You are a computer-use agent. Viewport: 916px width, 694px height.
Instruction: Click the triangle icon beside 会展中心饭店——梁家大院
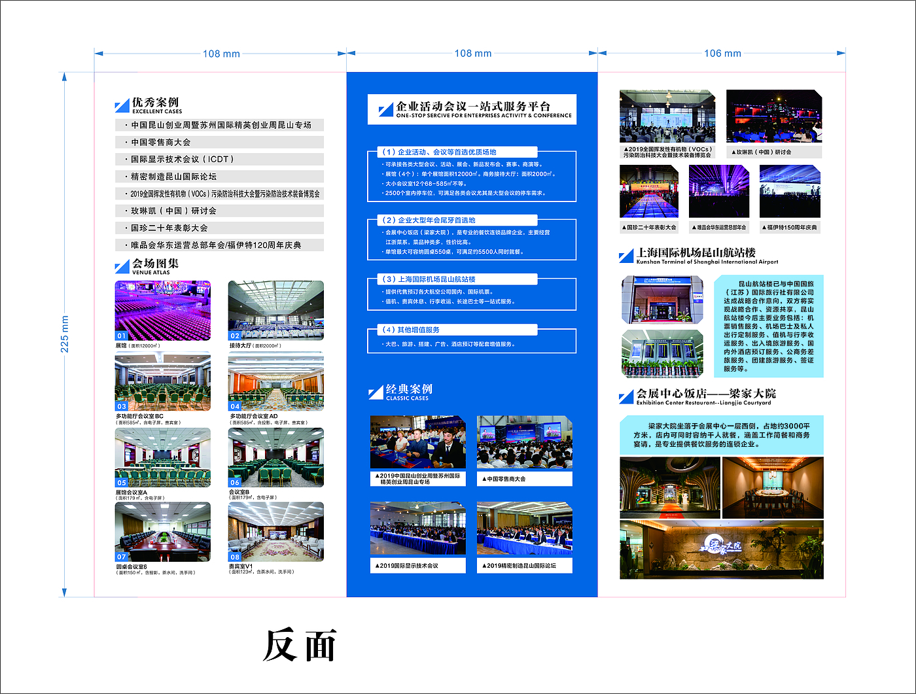[x=626, y=397]
